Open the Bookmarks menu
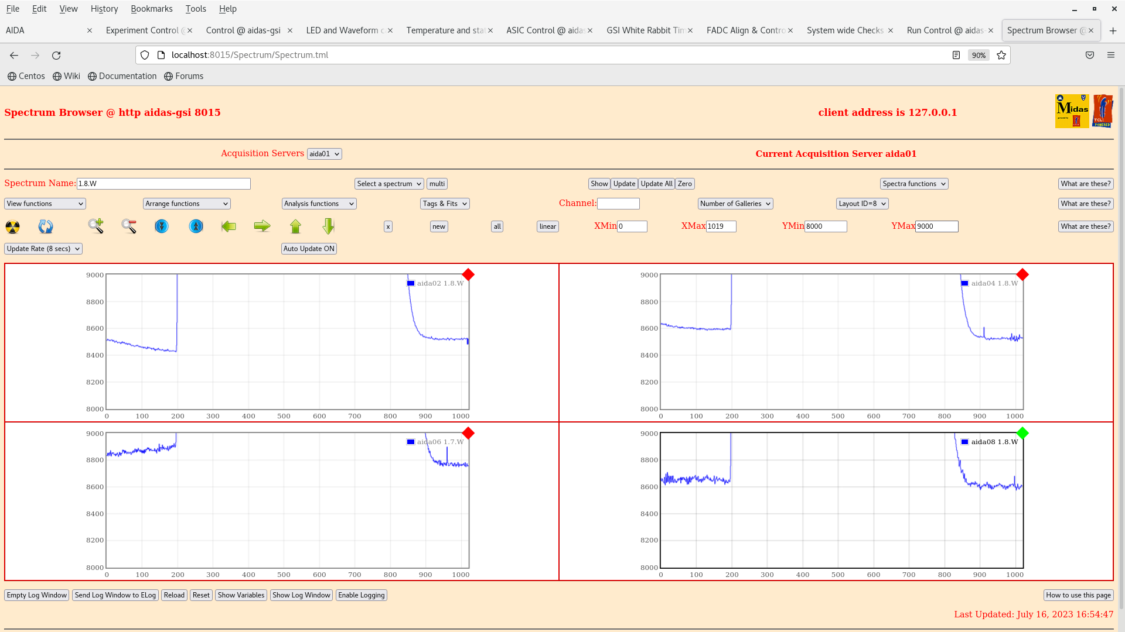This screenshot has width=1125, height=632. [151, 9]
